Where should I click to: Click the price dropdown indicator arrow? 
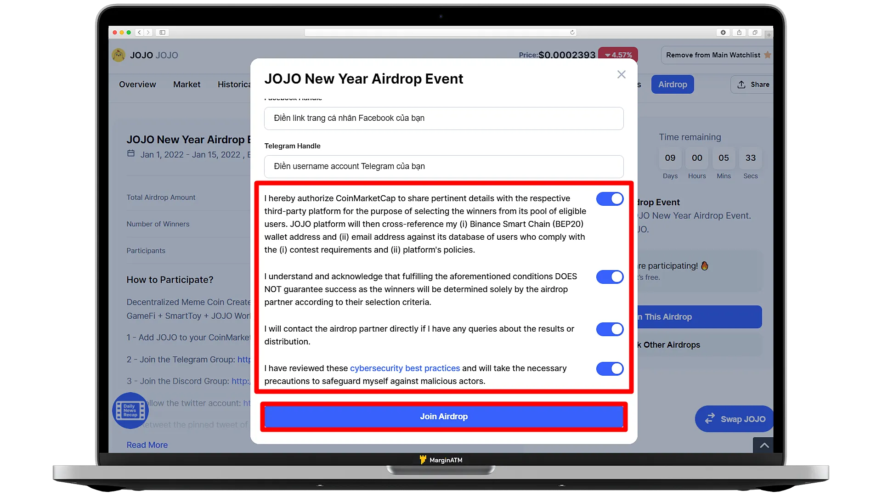(607, 55)
